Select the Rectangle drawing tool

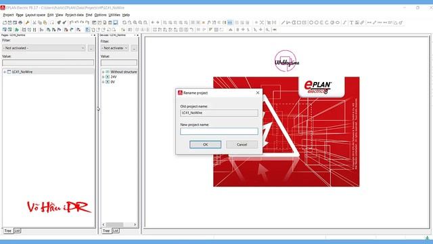pos(299,22)
